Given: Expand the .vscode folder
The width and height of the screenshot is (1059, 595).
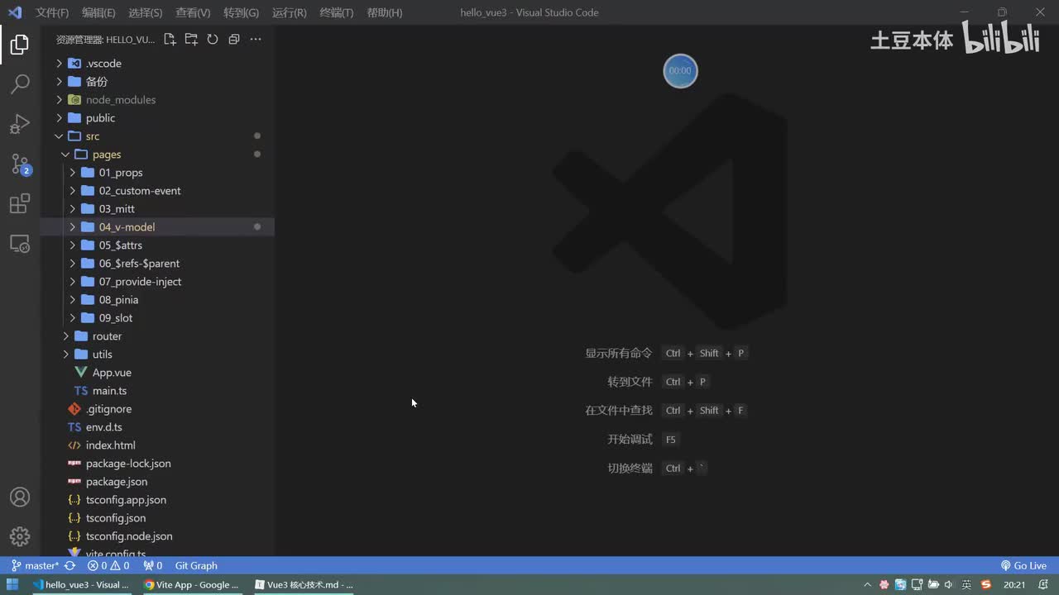Looking at the screenshot, I should coord(157,64).
